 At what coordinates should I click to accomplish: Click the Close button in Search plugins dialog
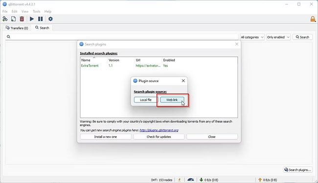pos(212,137)
